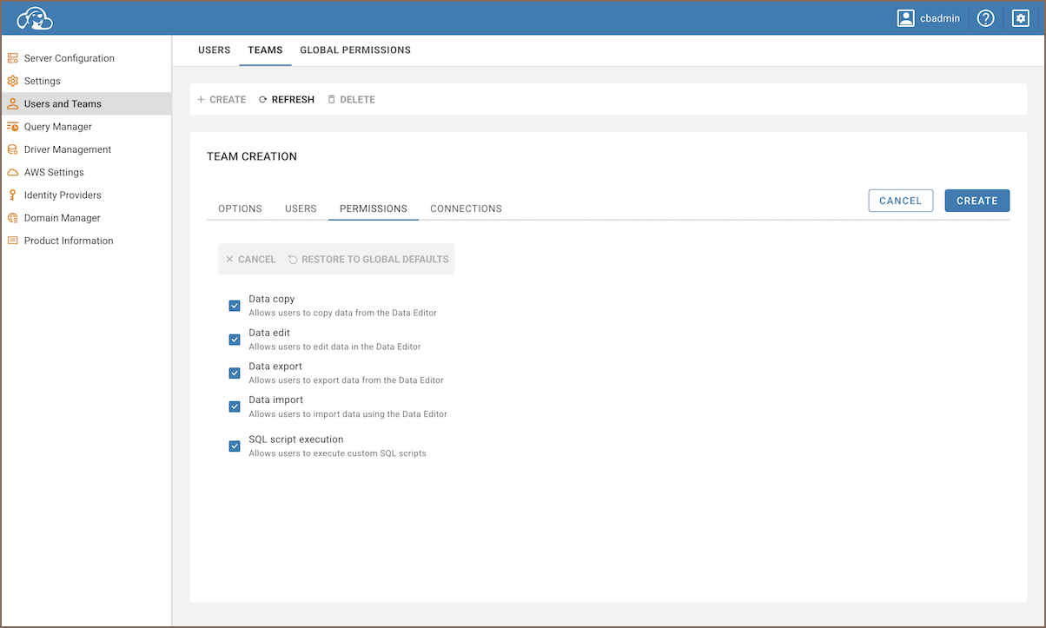The width and height of the screenshot is (1046, 628).
Task: Open AWS Settings sidebar item
Action: [54, 172]
